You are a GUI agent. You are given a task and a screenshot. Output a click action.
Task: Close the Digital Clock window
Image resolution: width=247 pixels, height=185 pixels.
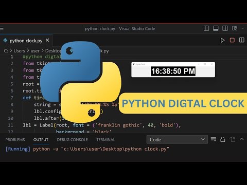point(211,64)
